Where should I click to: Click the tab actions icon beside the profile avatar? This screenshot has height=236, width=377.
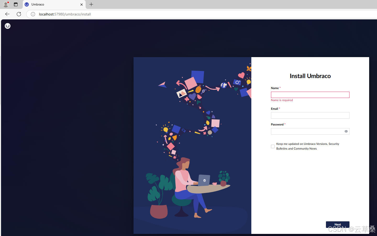pos(16,4)
